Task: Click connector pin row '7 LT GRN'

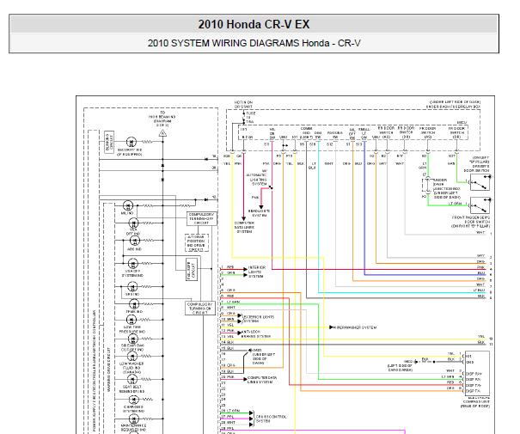Action: (231, 303)
